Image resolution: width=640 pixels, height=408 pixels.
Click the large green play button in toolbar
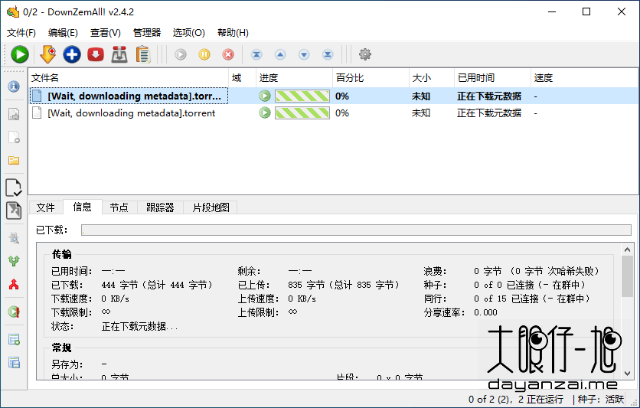(20, 54)
